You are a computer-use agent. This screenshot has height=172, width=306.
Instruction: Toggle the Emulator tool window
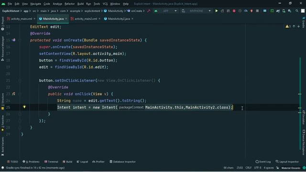(x=304, y=118)
